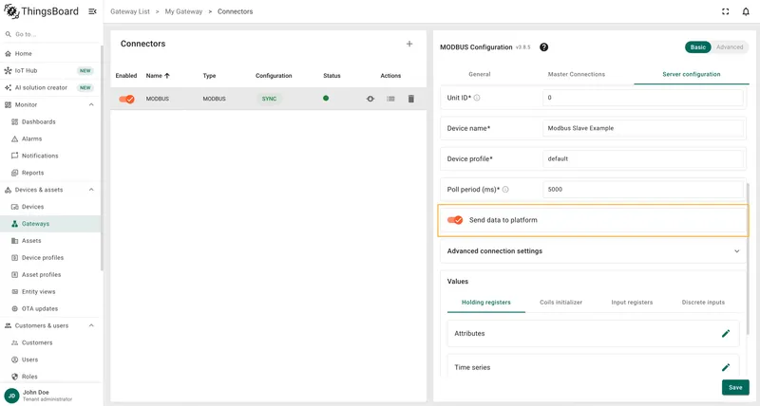Open Customers page

click(50, 342)
